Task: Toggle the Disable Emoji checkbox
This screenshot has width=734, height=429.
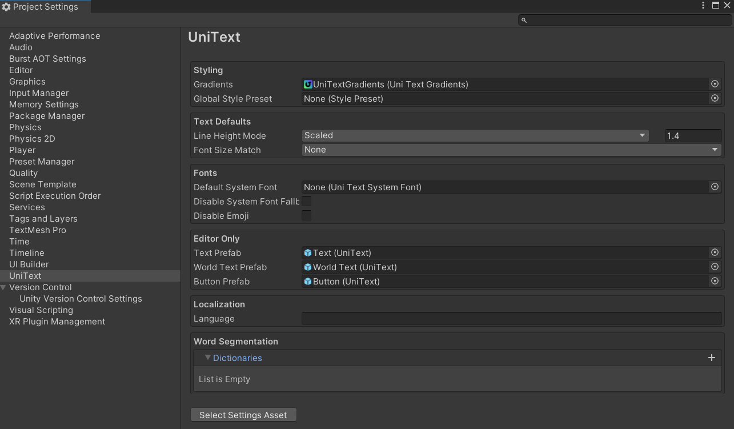Action: coord(307,215)
